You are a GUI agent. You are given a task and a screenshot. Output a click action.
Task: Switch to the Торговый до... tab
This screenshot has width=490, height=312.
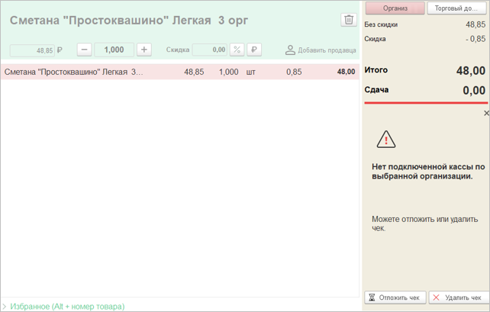point(456,8)
